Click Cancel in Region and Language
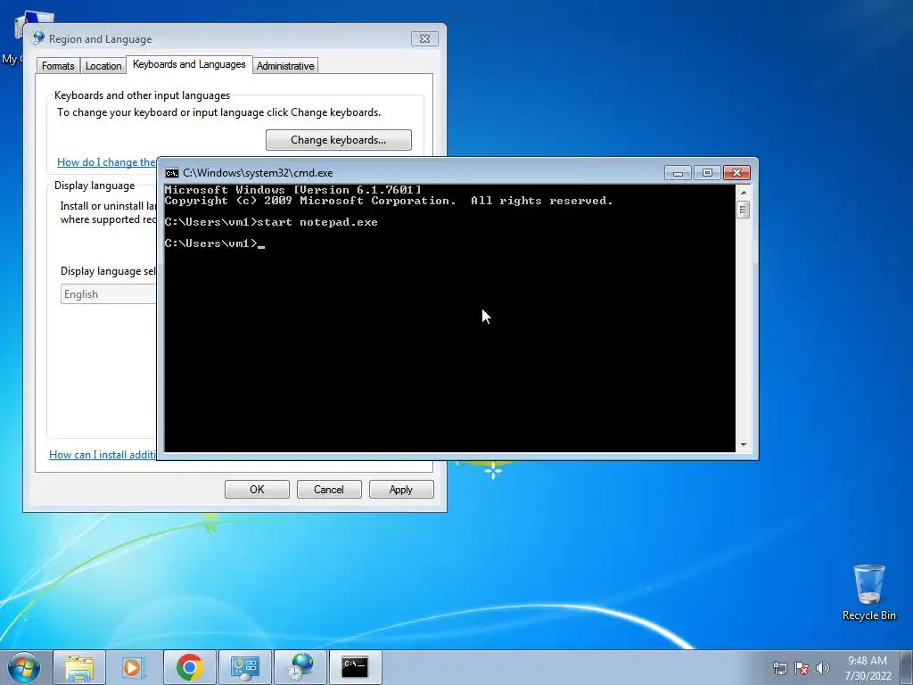This screenshot has height=685, width=913. click(329, 490)
